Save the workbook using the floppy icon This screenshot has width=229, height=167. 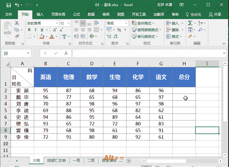(x=8, y=5)
